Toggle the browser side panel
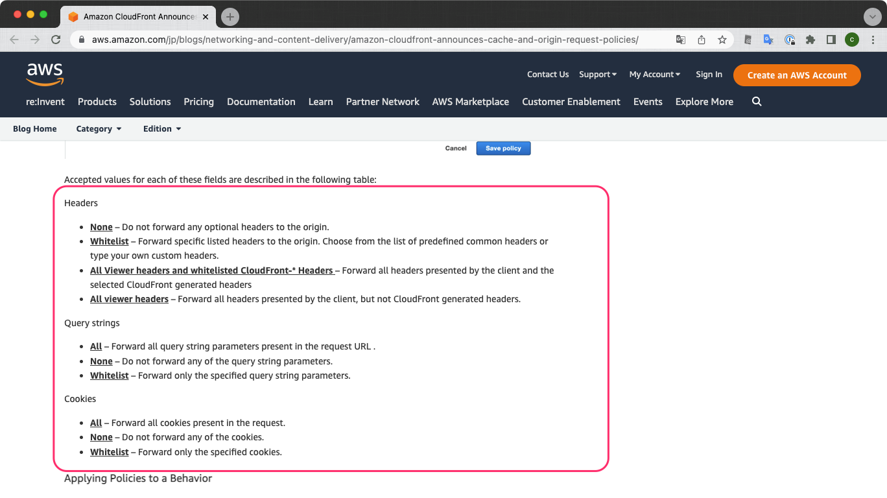The width and height of the screenshot is (887, 498). (x=831, y=40)
